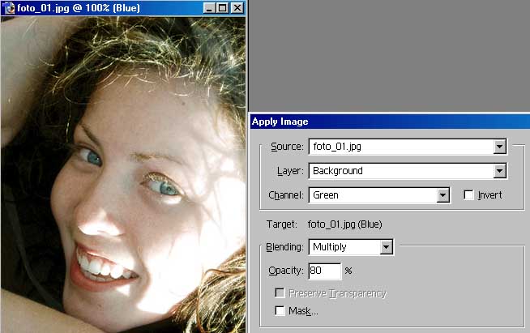Minimize the foto_01.jpg image window
Viewport: 530px width, 333px height.
pyautogui.click(x=209, y=8)
